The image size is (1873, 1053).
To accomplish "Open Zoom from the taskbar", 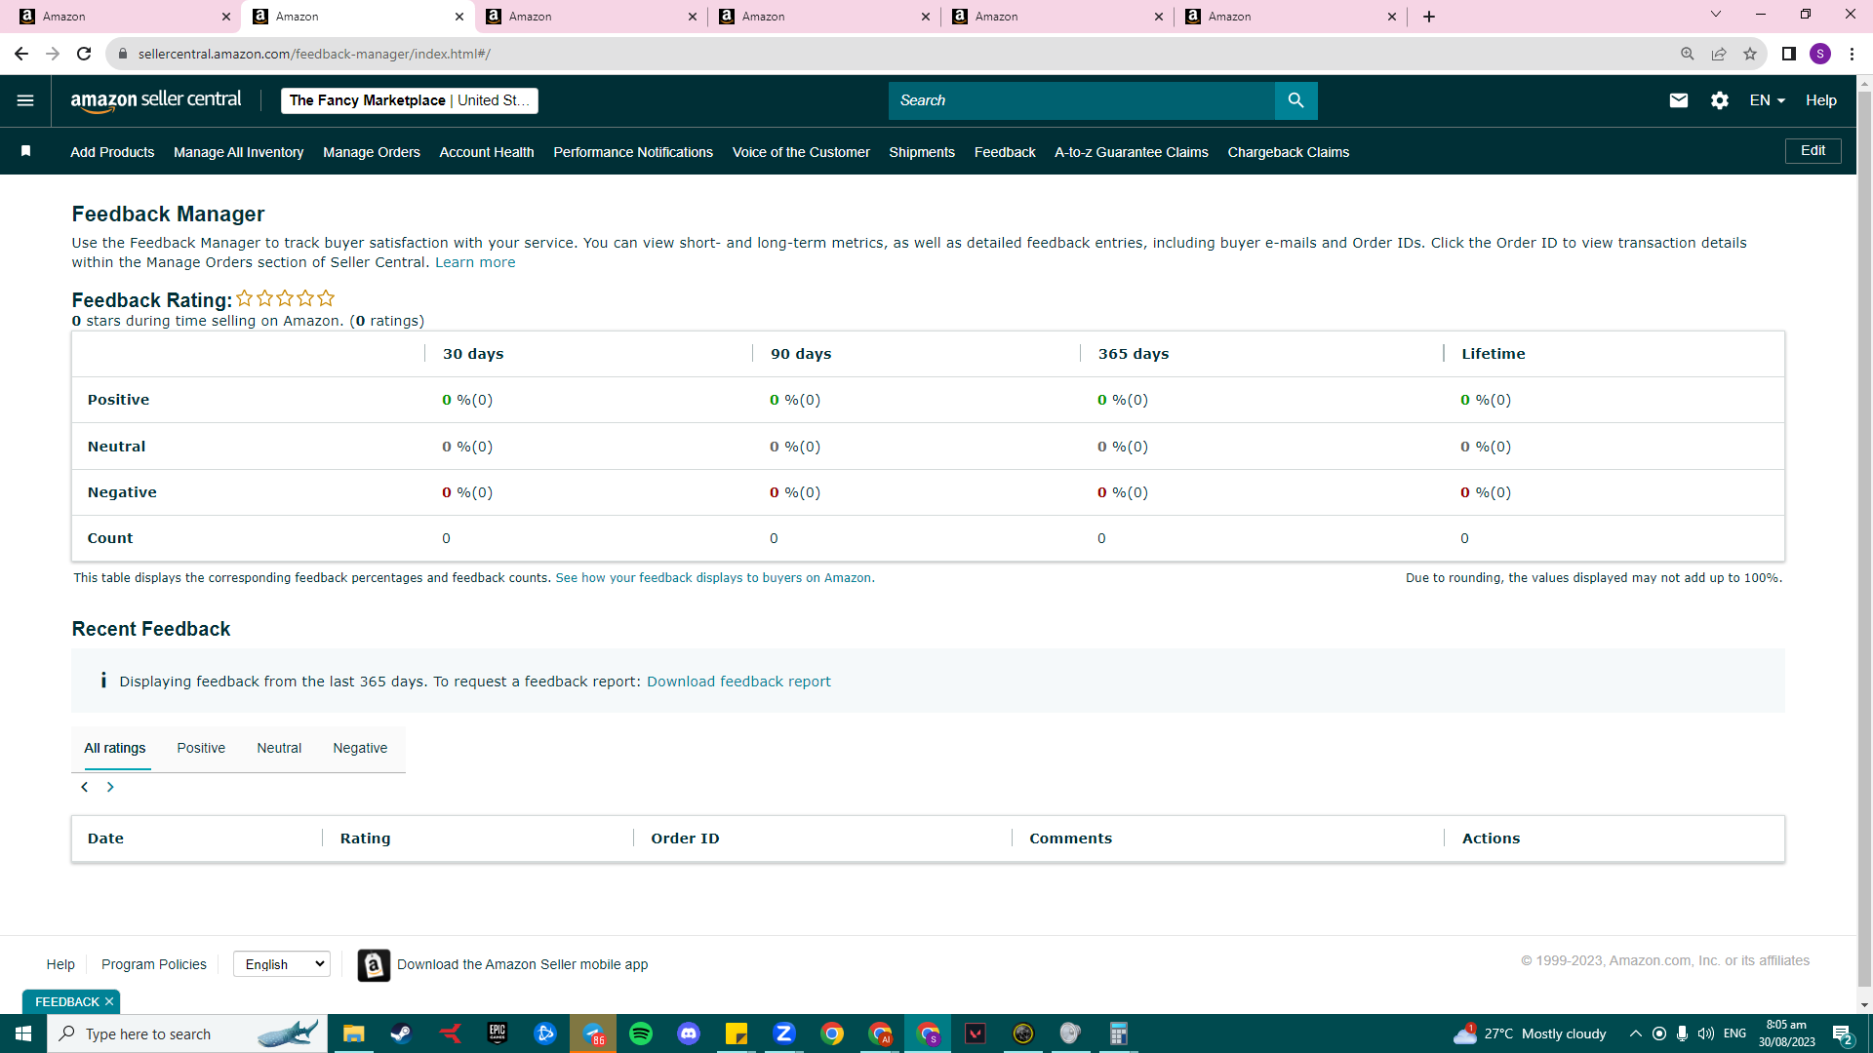I will (784, 1033).
